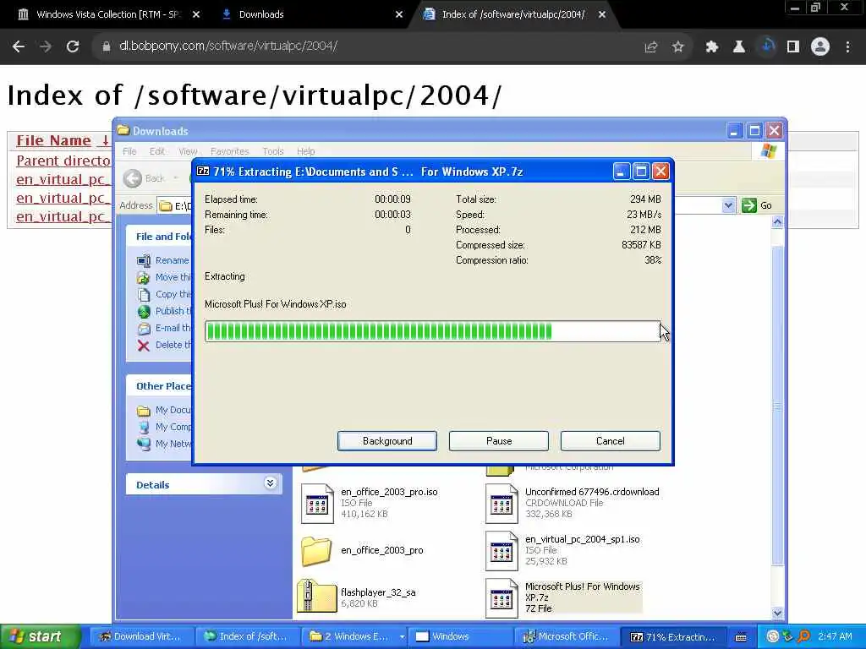Screen dimensions: 866x649
Task: Select en_office_2003_pro.iso file
Action: coord(370,503)
